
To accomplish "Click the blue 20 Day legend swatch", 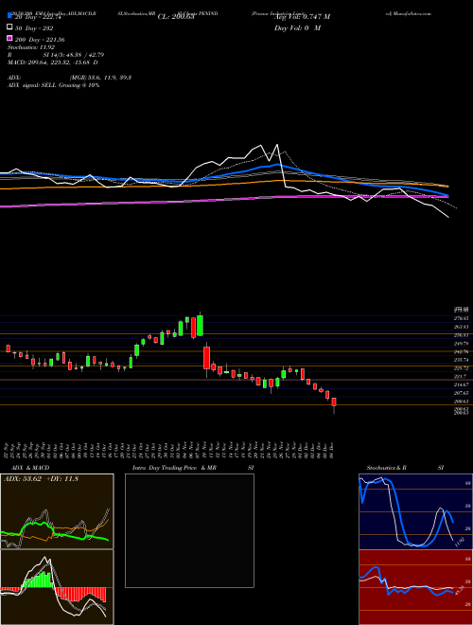I will (9, 15).
